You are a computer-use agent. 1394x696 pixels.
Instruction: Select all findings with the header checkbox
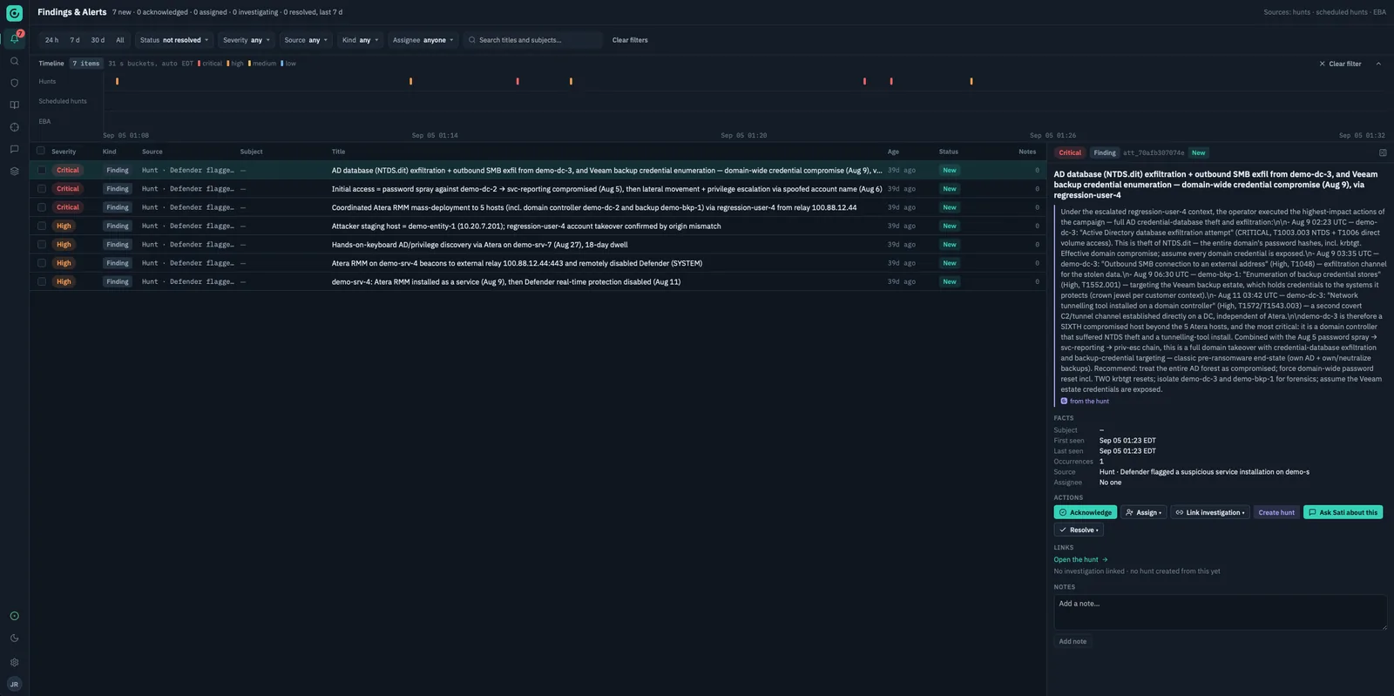pos(41,152)
